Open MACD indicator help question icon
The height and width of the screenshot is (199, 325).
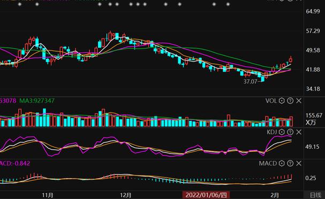click(x=290, y=163)
